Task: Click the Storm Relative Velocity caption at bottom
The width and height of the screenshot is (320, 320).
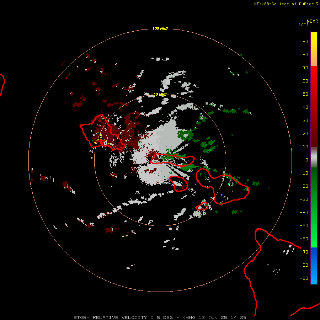Action: [160, 318]
